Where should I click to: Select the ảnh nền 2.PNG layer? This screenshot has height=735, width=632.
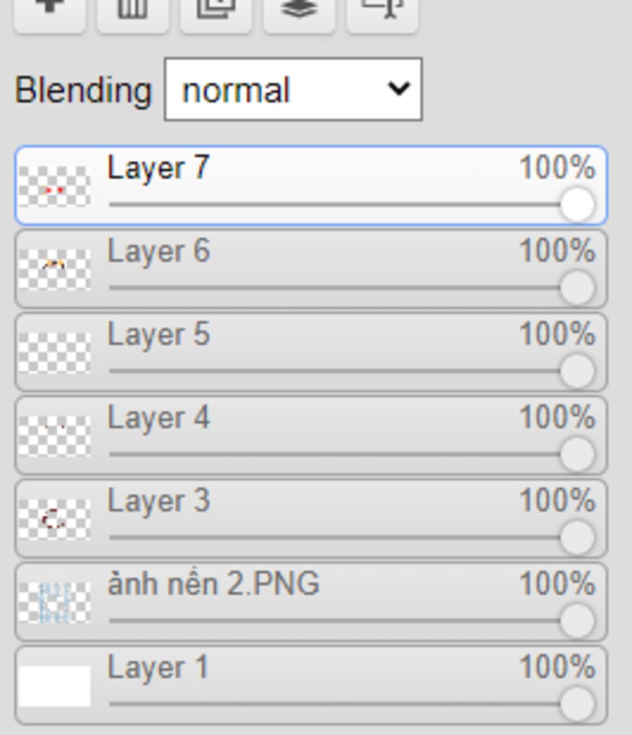(x=311, y=602)
